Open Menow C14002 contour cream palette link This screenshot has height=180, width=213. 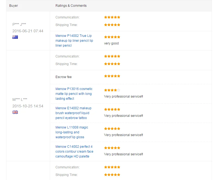[74, 152]
